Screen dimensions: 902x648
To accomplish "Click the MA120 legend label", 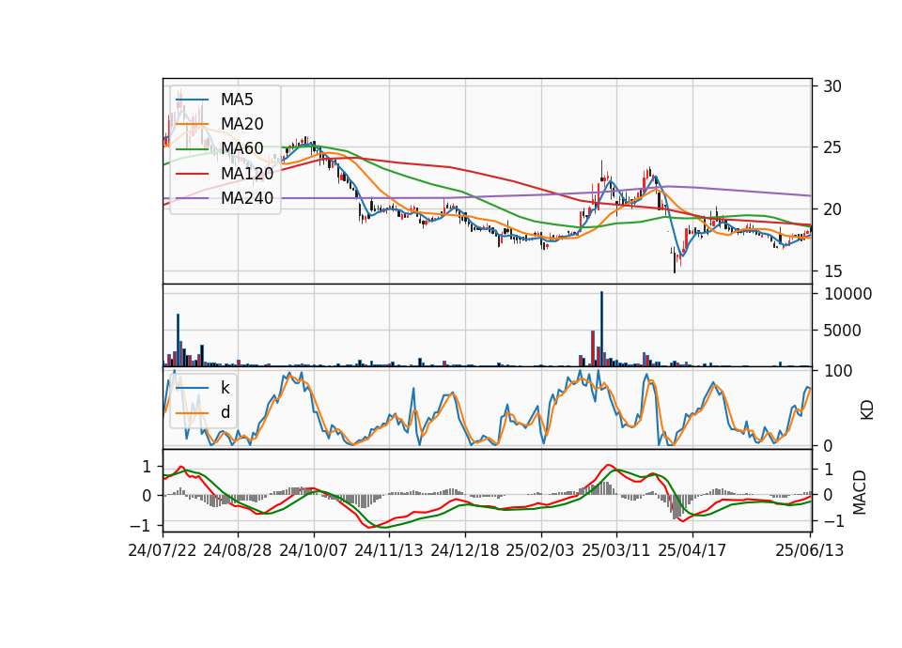I will tap(247, 173).
